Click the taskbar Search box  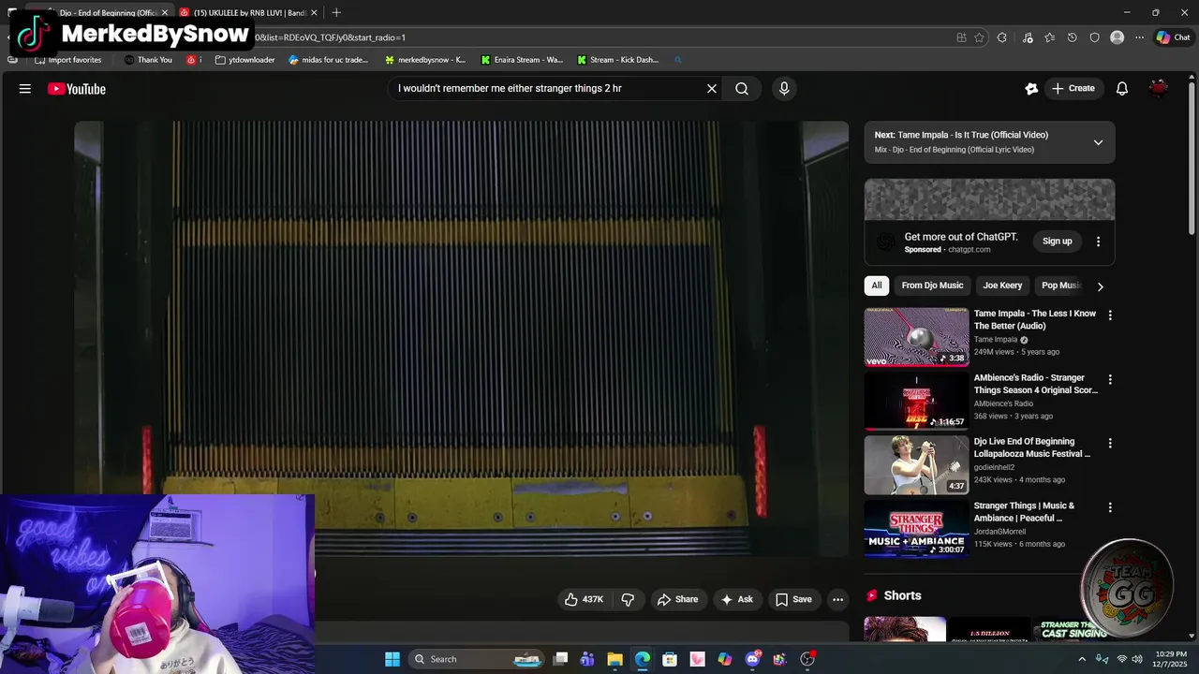476,659
